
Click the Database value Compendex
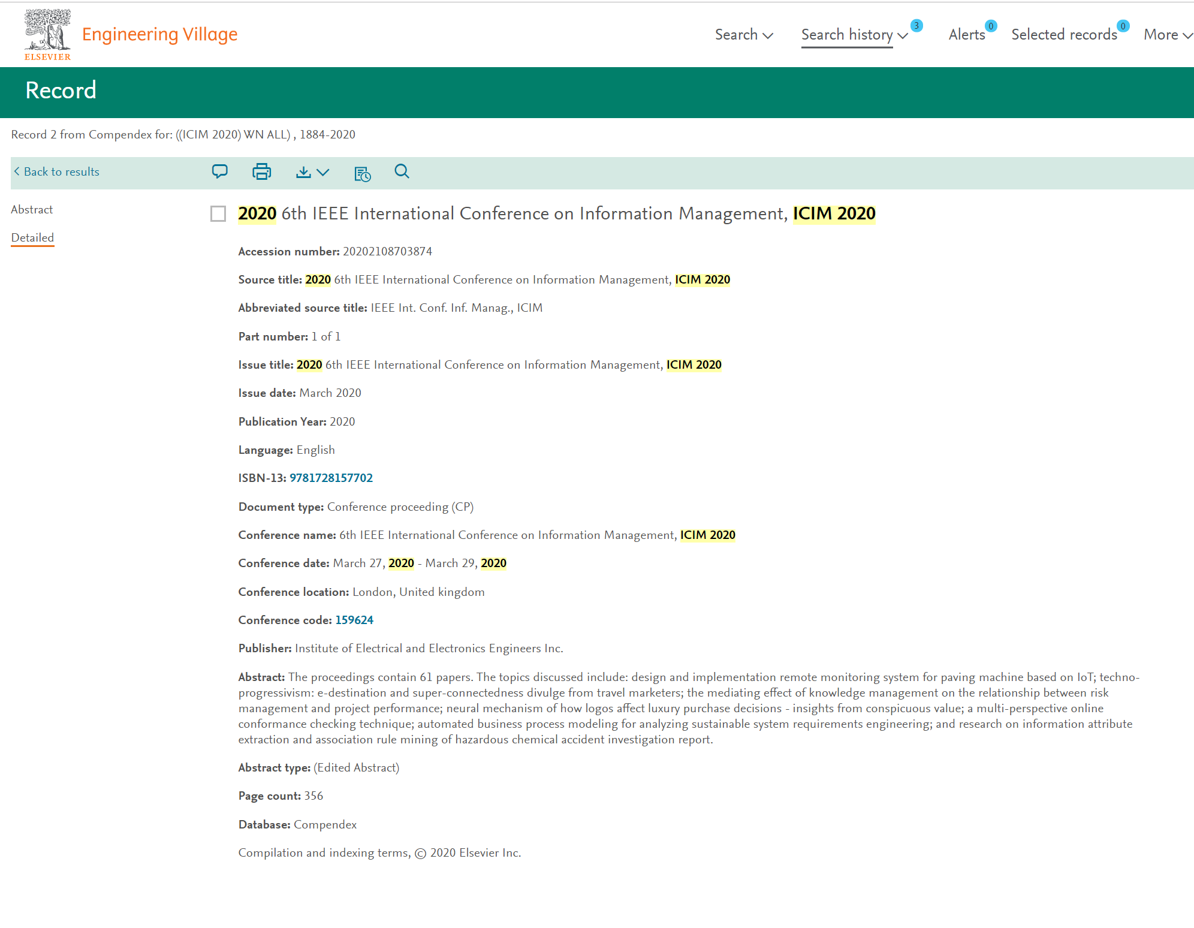325,824
